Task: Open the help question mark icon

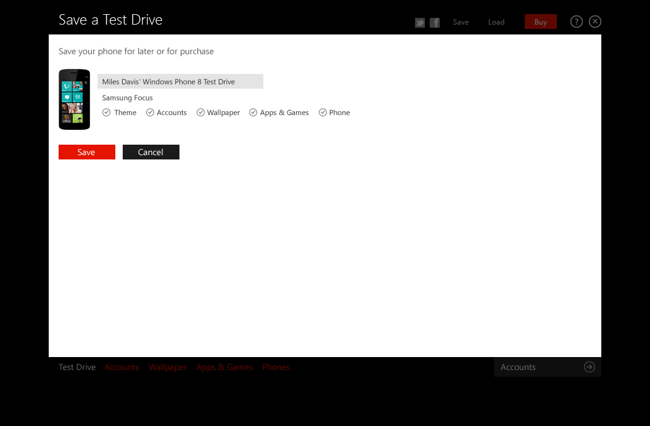Action: coord(576,22)
